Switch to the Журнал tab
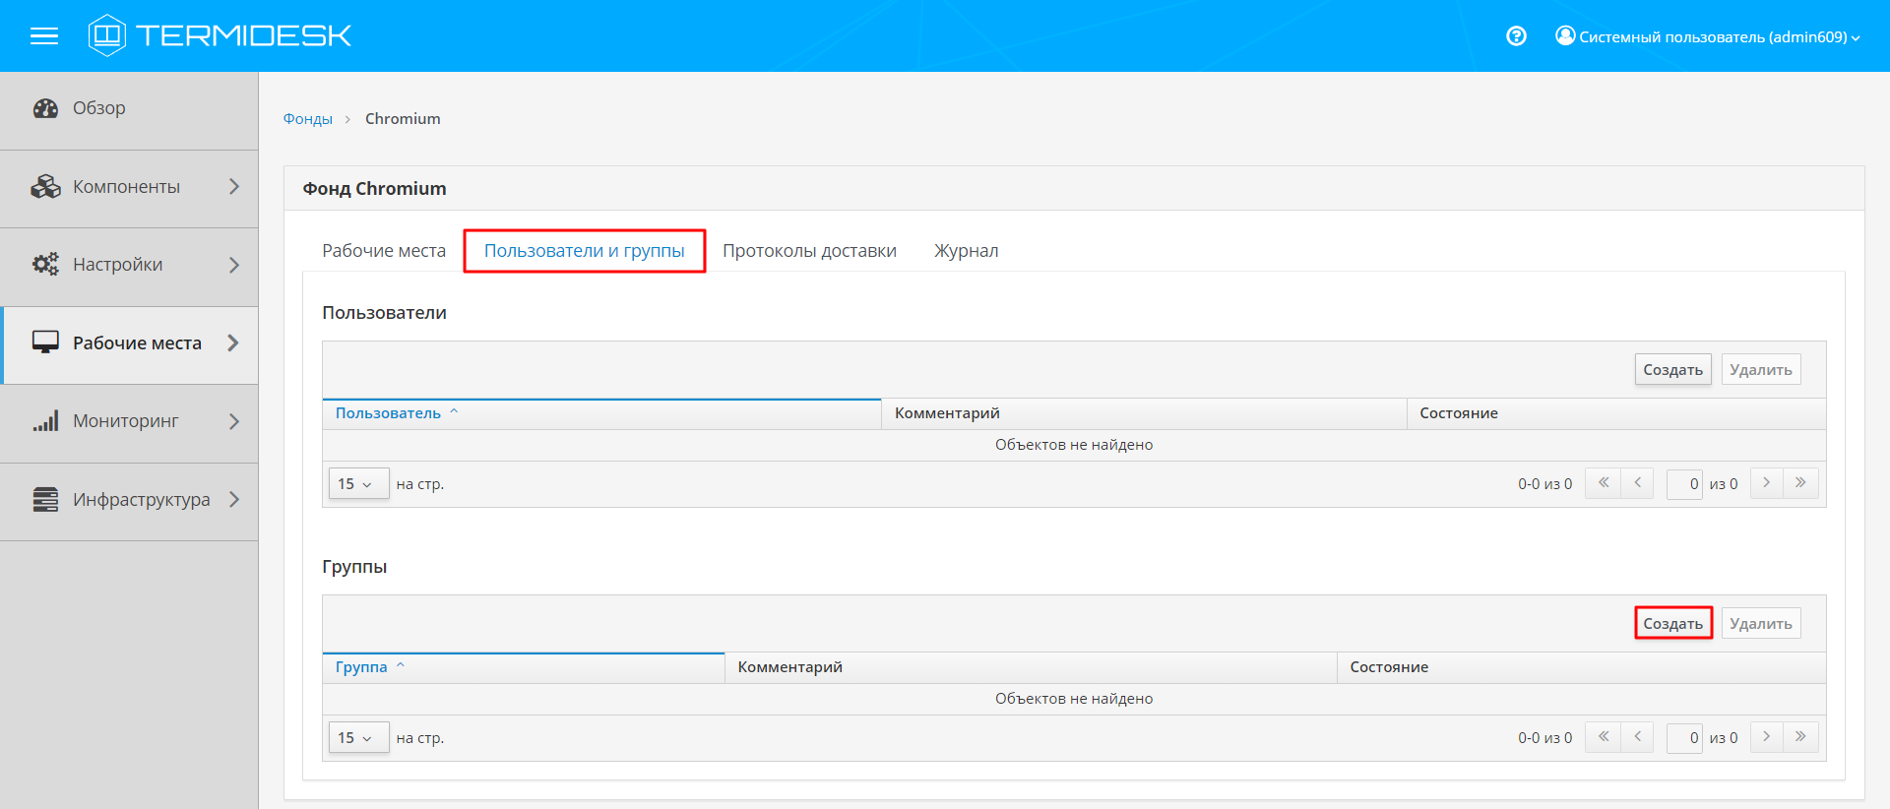Image resolution: width=1890 pixels, height=809 pixels. point(966,251)
